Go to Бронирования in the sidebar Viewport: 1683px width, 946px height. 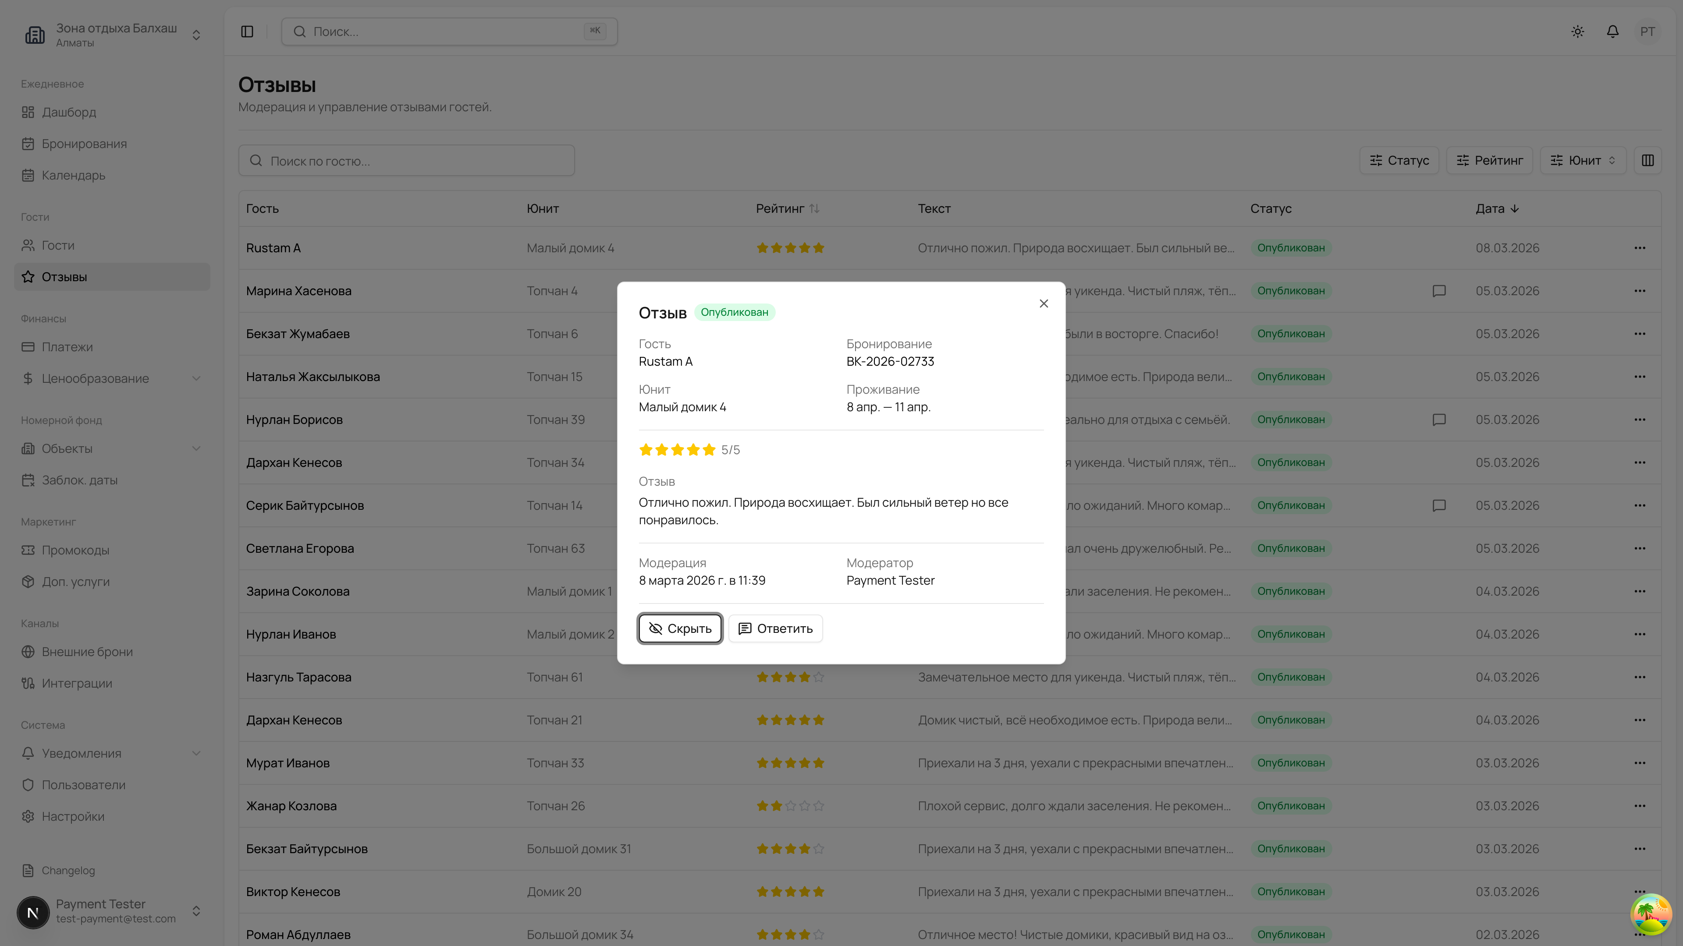coord(84,144)
